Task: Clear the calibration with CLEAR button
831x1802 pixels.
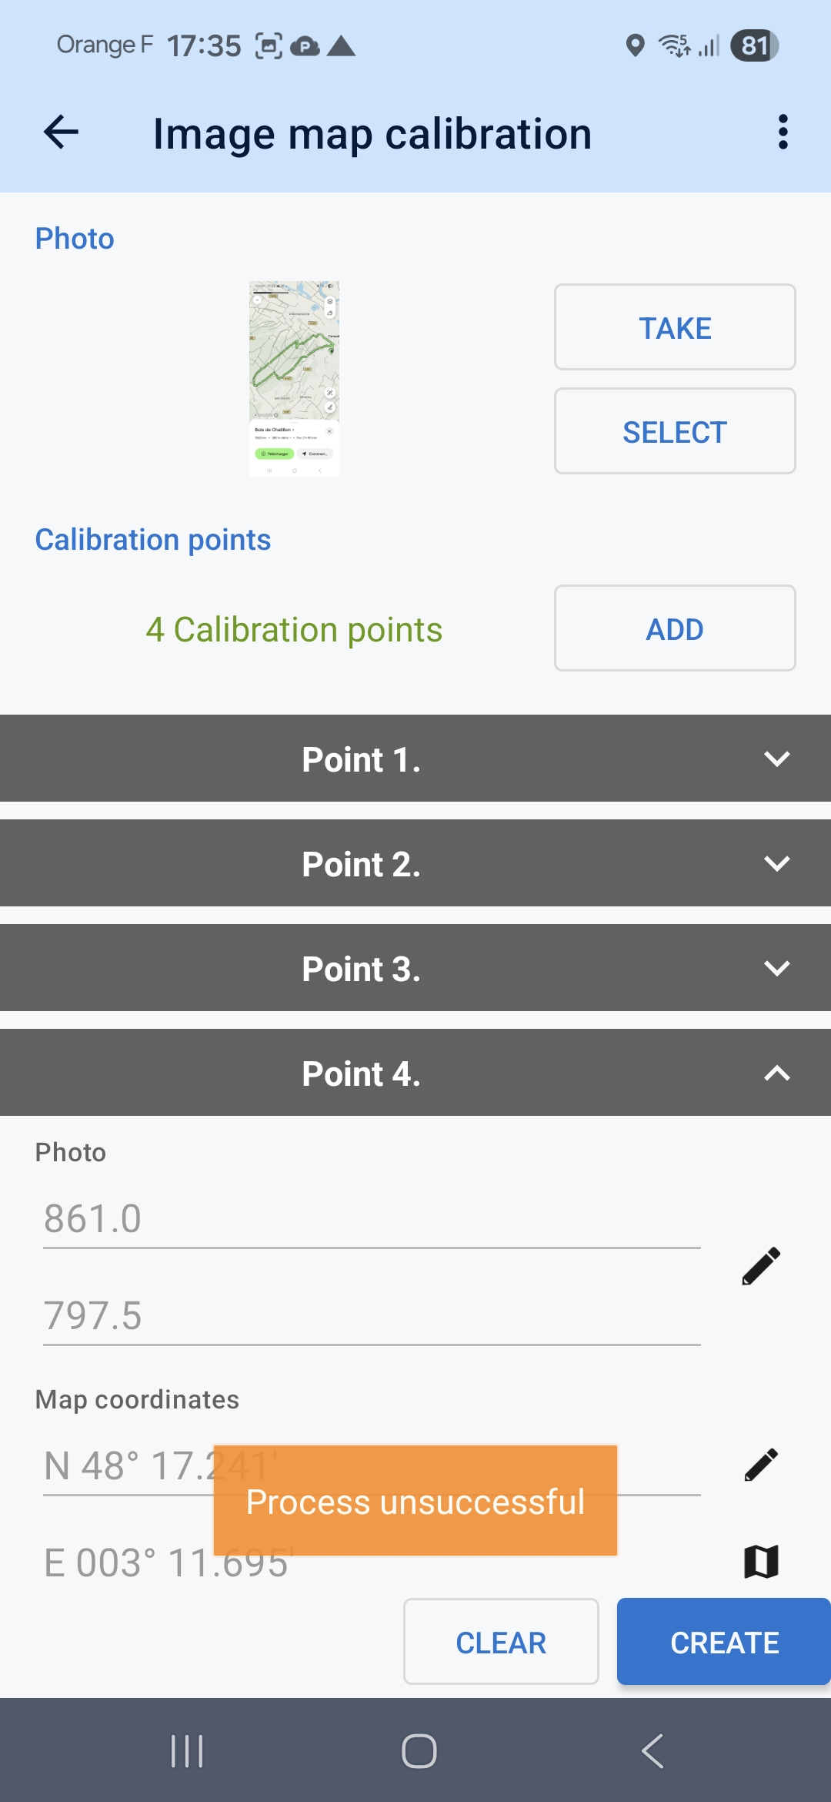Action: (501, 1642)
